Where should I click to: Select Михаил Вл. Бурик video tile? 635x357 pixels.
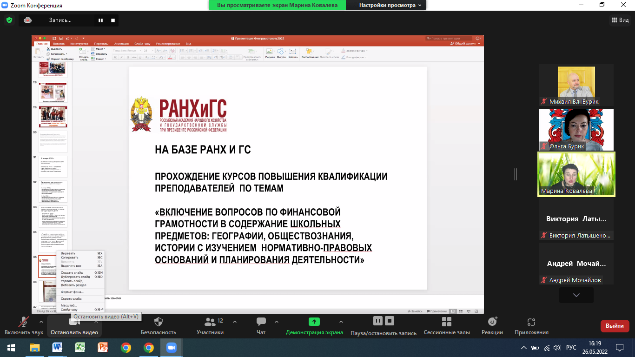tap(576, 85)
